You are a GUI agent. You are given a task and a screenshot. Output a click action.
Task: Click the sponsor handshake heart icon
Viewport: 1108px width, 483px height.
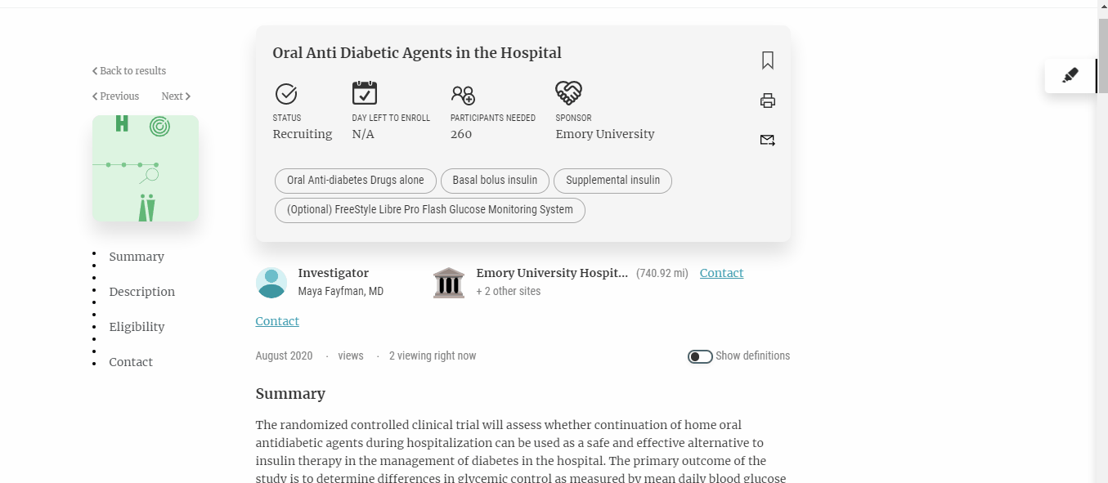pyautogui.click(x=568, y=93)
